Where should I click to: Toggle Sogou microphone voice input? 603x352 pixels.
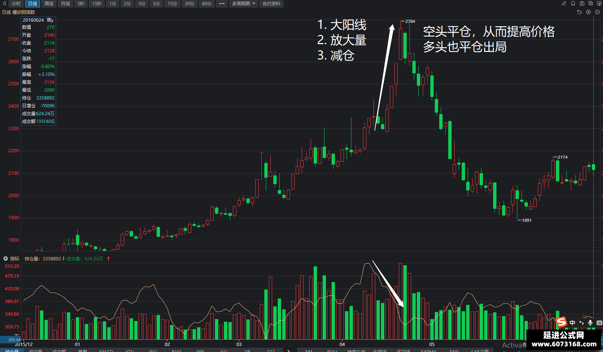tap(590, 322)
